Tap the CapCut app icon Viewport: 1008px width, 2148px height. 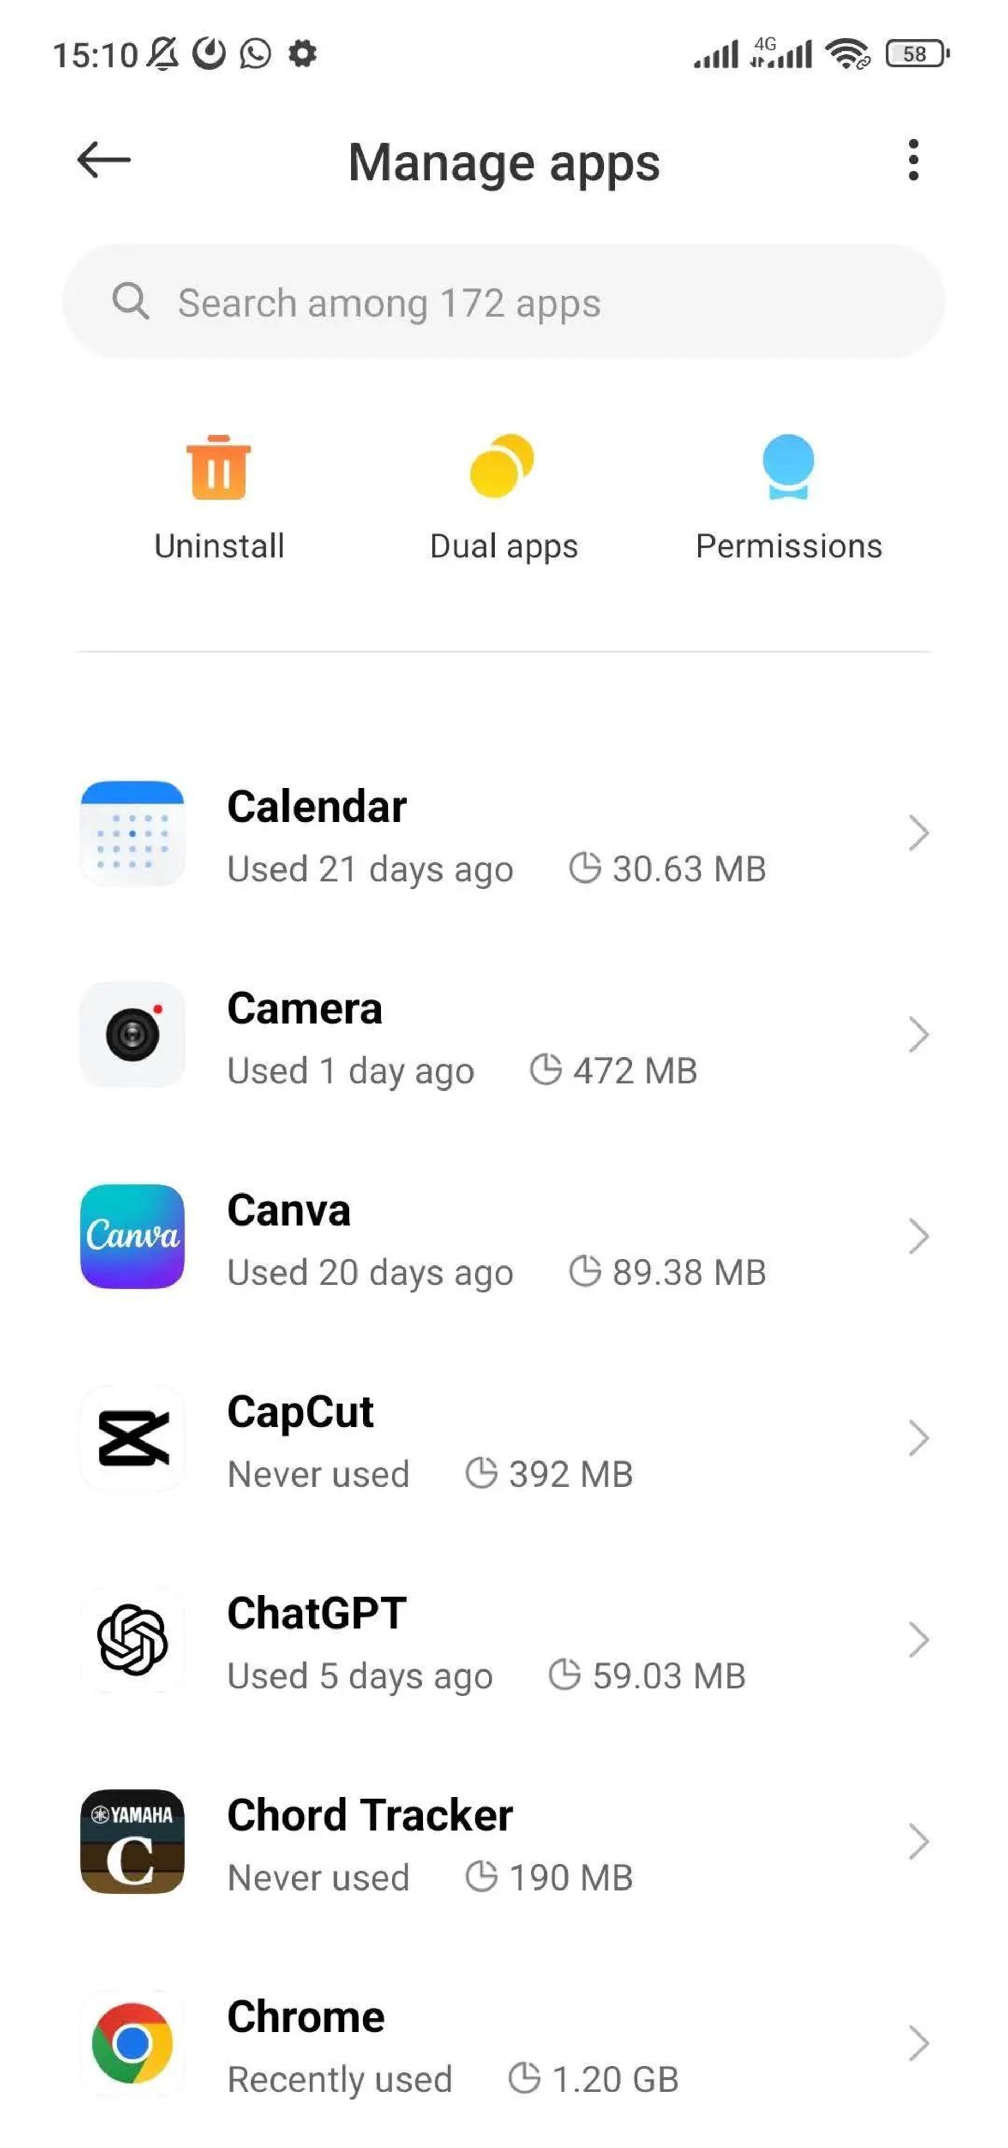(132, 1438)
